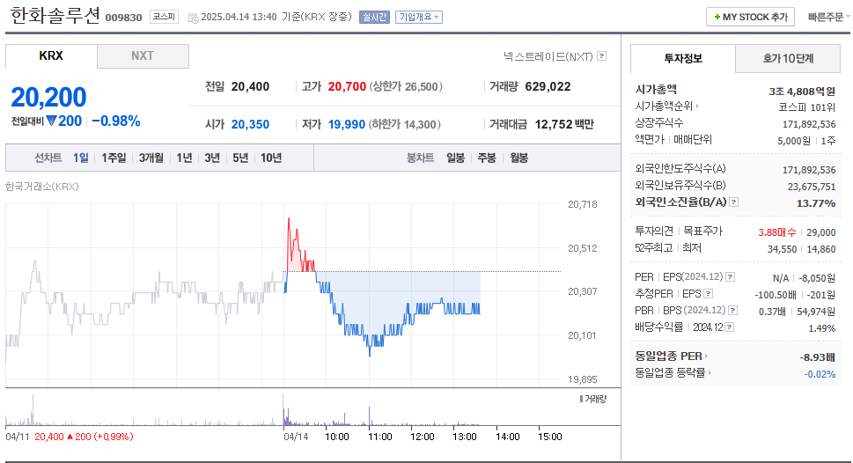
Task: Click the calendar clock icon before the date
Action: point(193,18)
